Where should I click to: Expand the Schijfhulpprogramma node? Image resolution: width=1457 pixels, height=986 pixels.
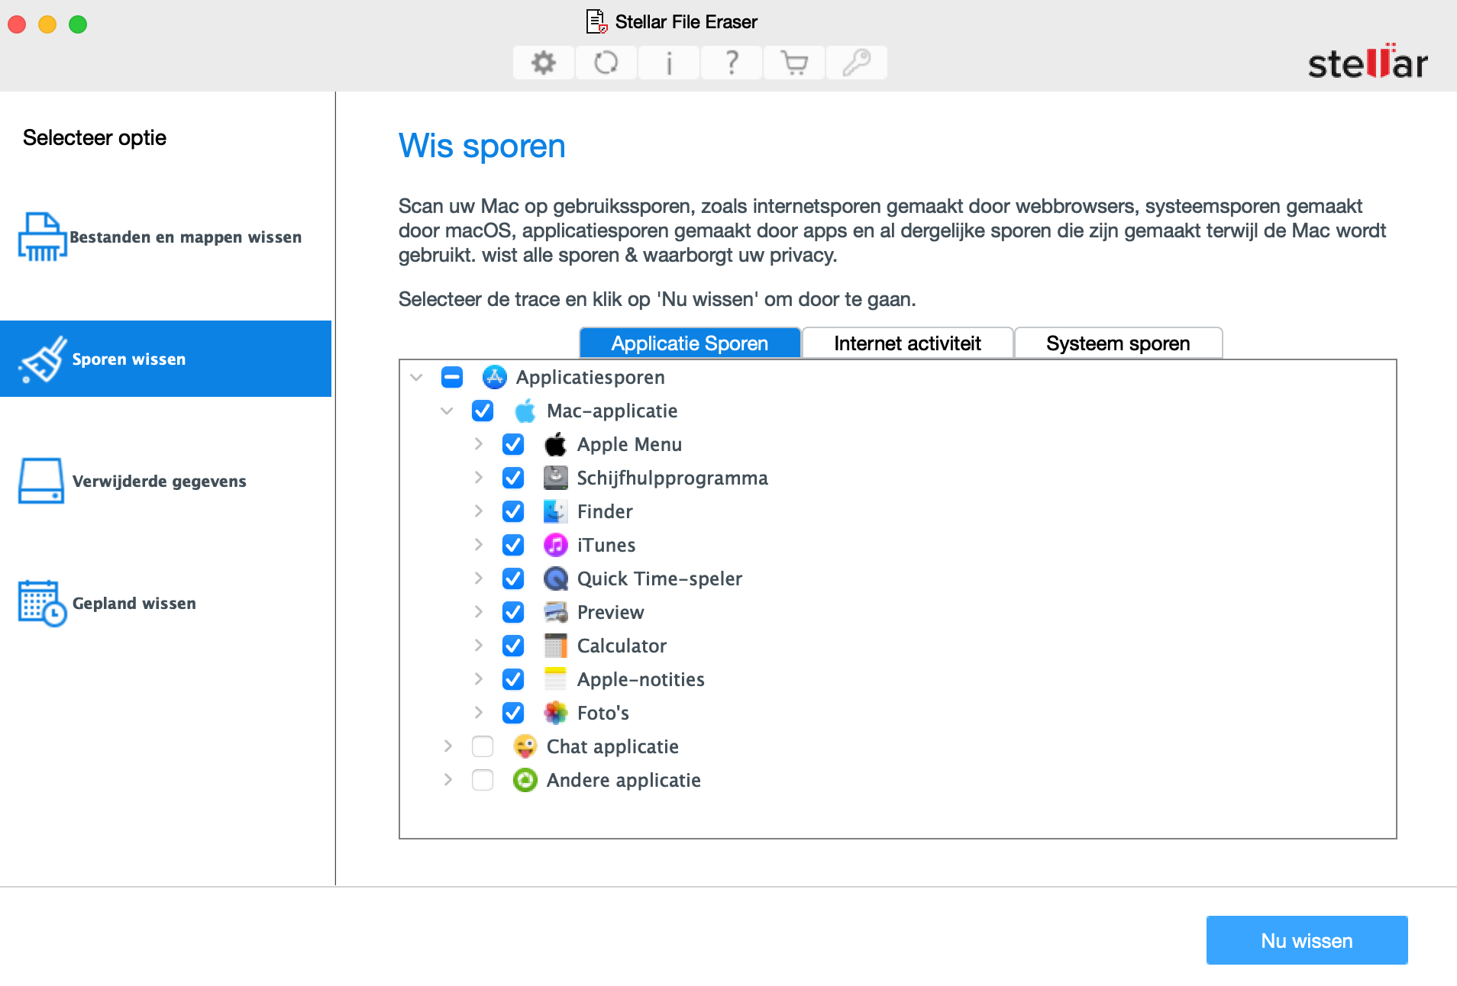click(x=478, y=477)
